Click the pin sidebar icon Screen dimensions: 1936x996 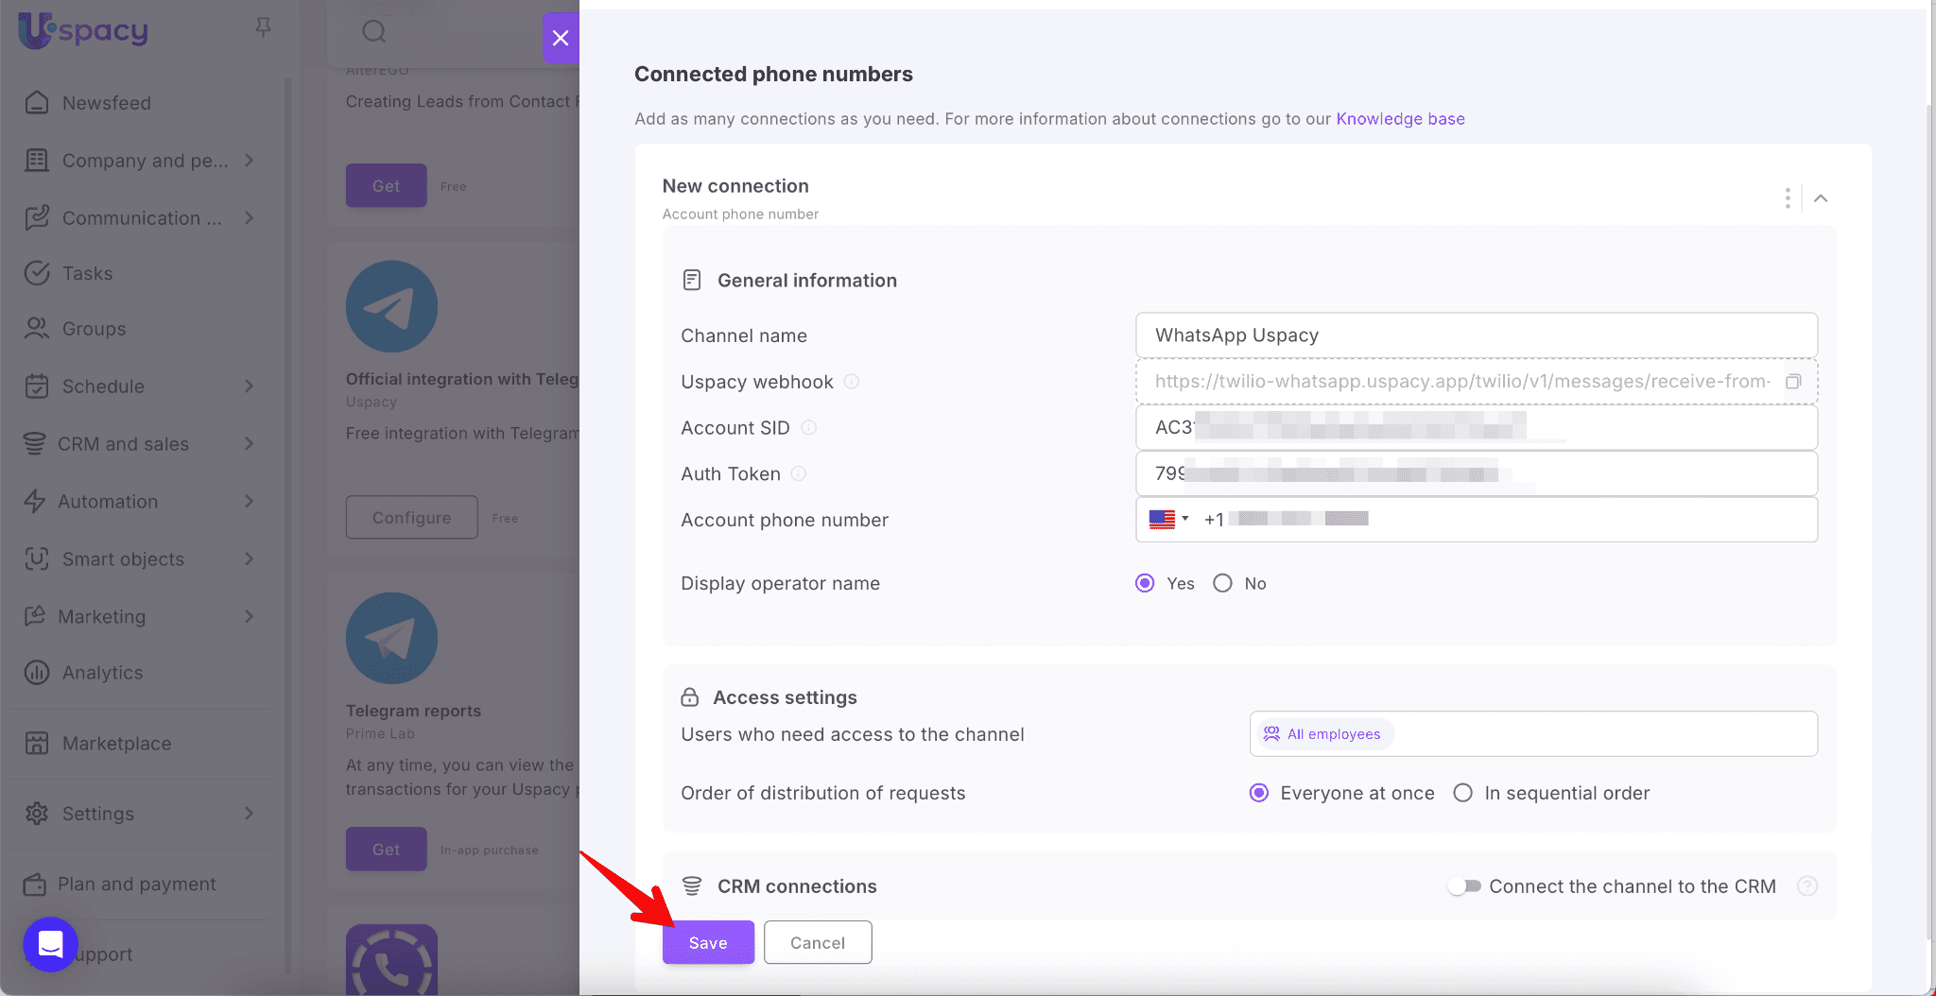coord(263,28)
